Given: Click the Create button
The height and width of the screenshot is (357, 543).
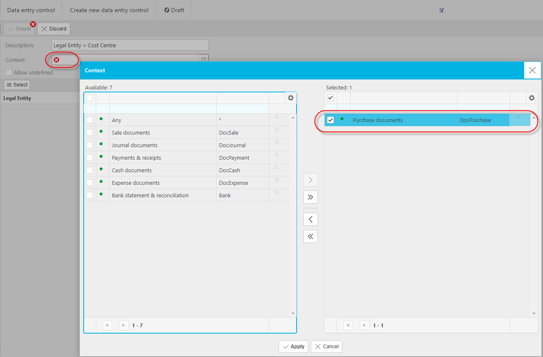Looking at the screenshot, I should 19,29.
